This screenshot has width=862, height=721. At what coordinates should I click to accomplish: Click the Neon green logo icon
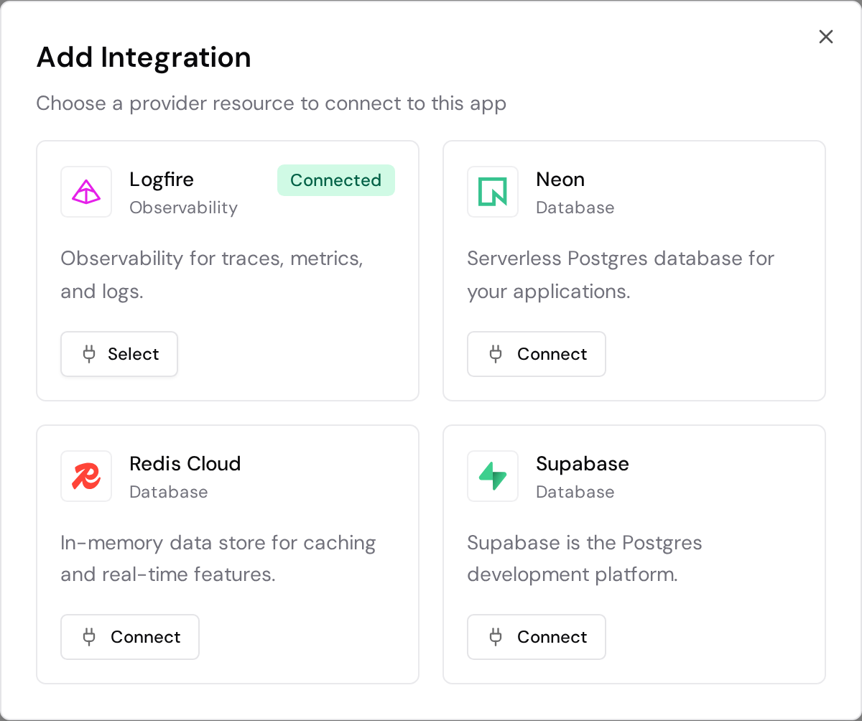pyautogui.click(x=493, y=192)
